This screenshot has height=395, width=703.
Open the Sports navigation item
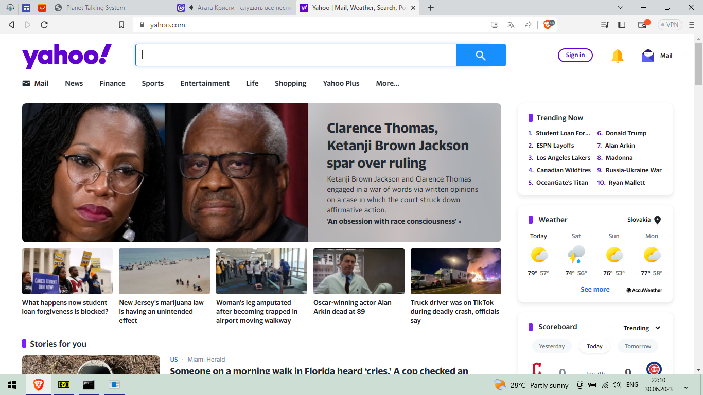coord(153,83)
